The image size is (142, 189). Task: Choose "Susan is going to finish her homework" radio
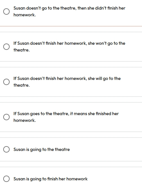click(x=6, y=179)
